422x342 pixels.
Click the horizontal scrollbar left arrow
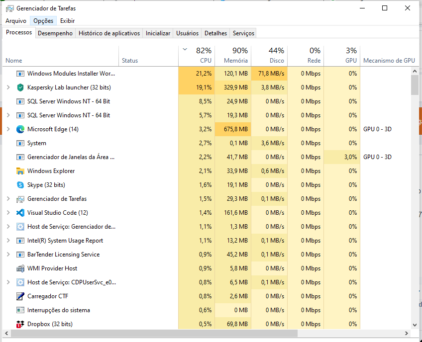pyautogui.click(x=7, y=334)
